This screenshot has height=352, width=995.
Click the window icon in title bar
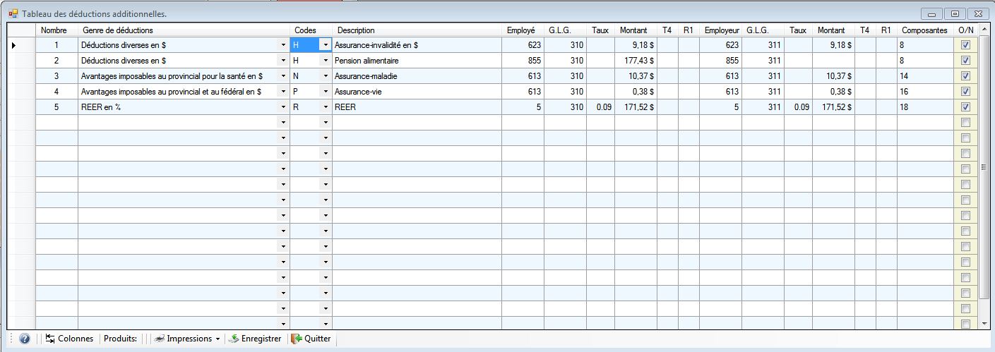[13, 13]
